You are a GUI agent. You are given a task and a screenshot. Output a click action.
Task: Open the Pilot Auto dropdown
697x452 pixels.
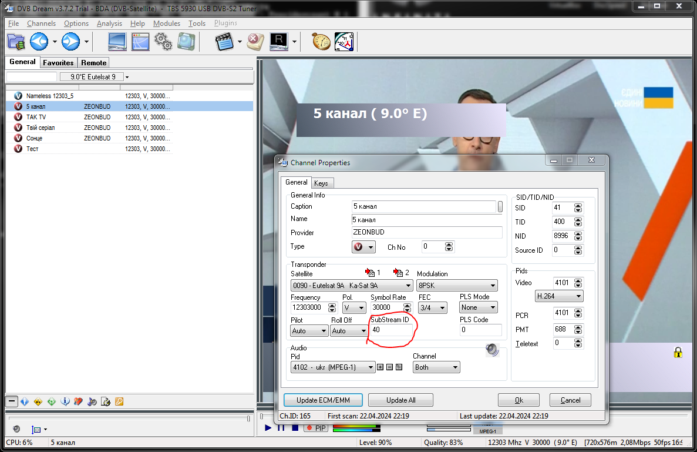(309, 330)
